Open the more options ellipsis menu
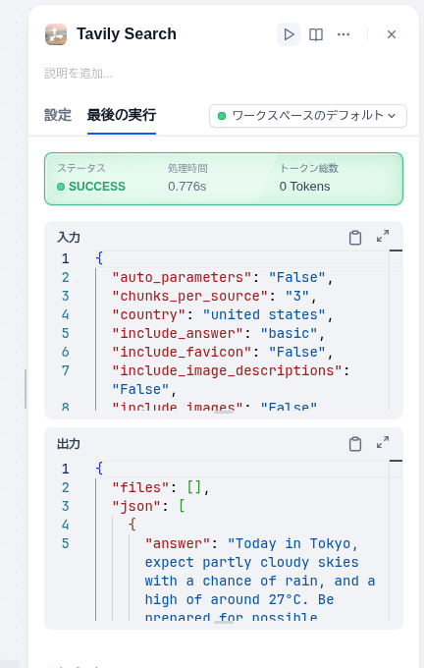 click(x=344, y=34)
